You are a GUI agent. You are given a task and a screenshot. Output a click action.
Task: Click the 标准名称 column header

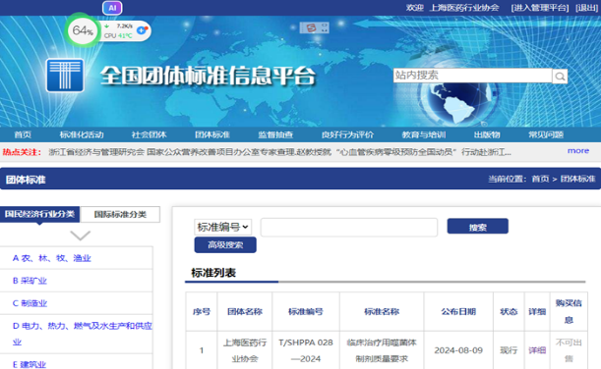click(x=382, y=312)
